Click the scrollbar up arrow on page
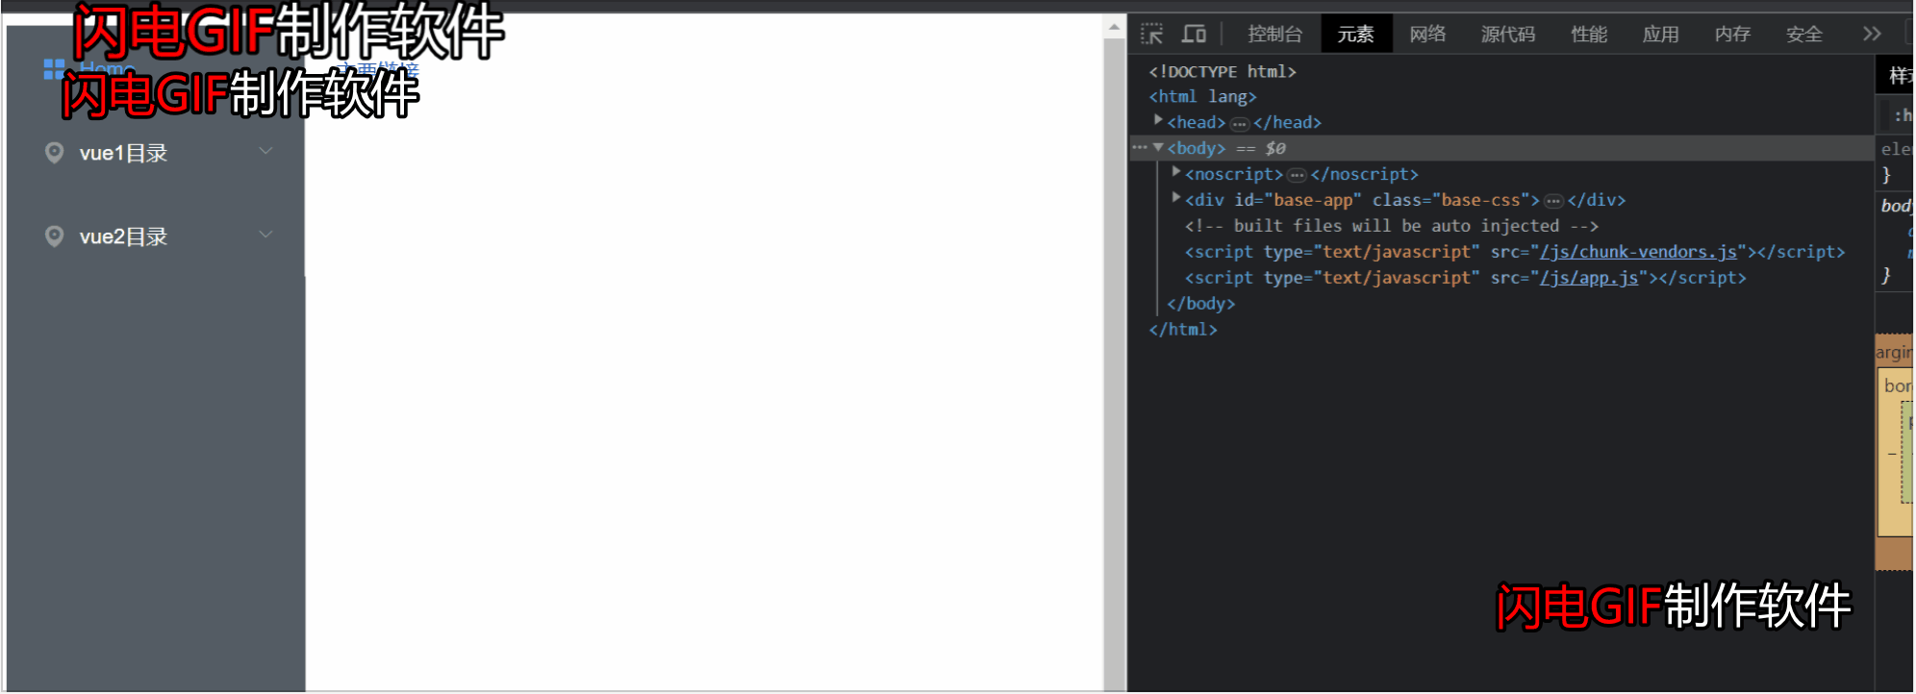The image size is (1916, 694). [1115, 27]
